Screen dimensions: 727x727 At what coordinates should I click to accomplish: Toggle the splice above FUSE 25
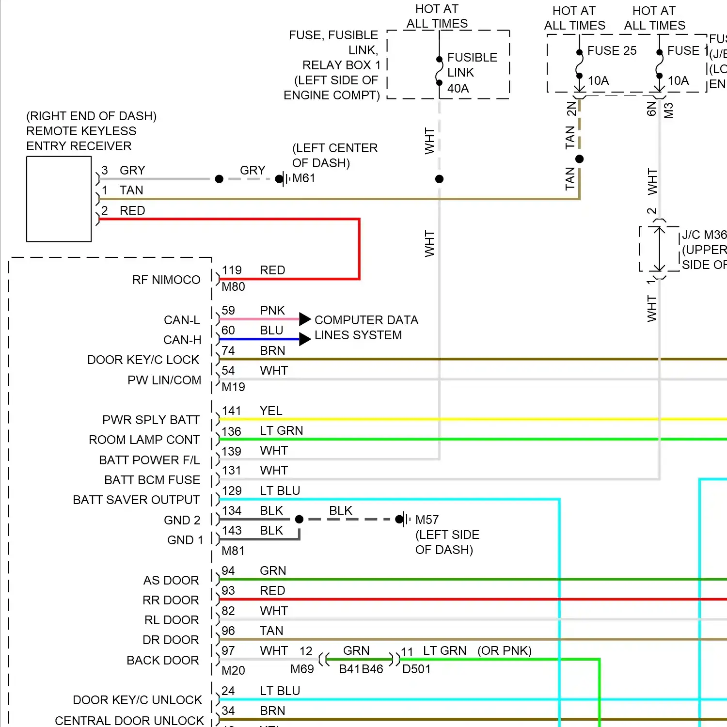point(580,51)
